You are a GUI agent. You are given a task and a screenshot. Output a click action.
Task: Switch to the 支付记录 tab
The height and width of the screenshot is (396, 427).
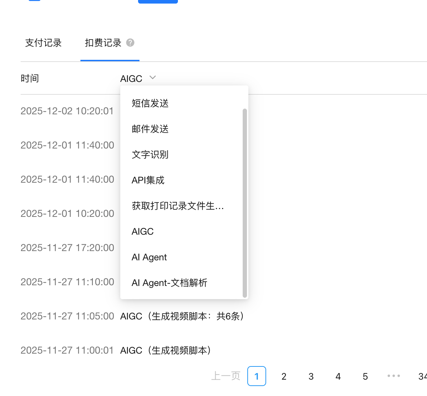point(43,43)
